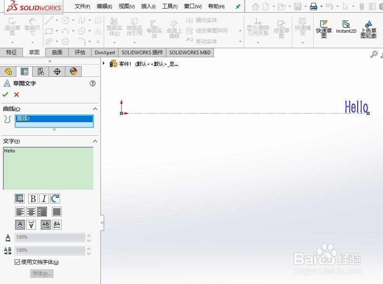This screenshot has height=284, width=383.
Task: Open FeatureManager design tree tab icon
Action: coord(8,72)
